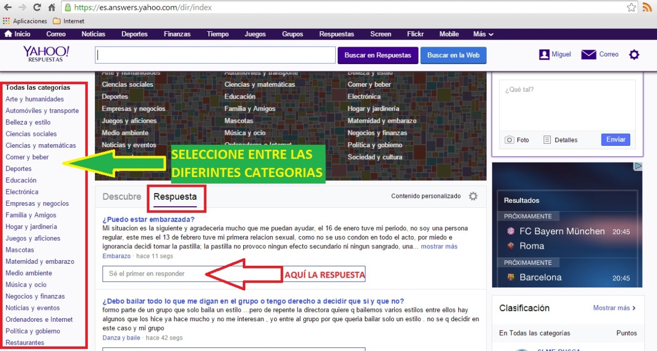Open the Correo envelope icon in header

[x=588, y=54]
